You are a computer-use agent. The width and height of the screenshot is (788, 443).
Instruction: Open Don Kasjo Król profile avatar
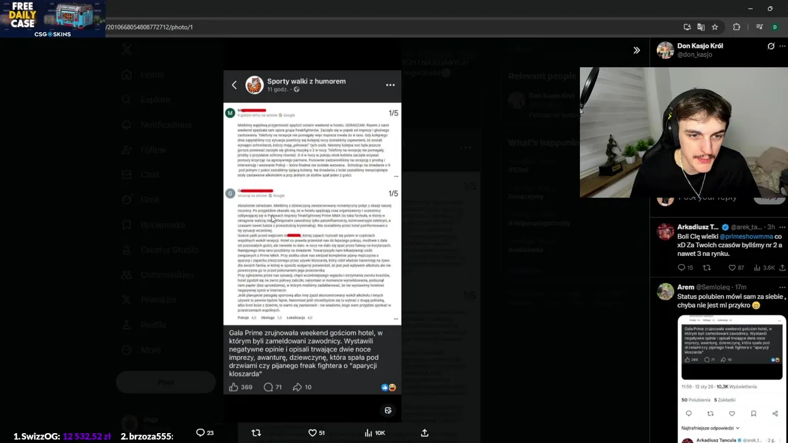(665, 50)
